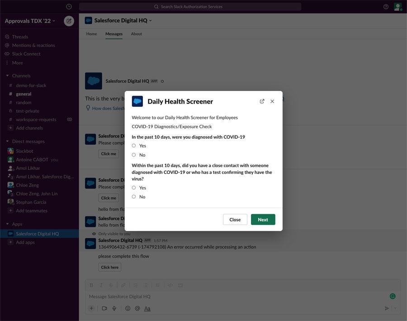Focus the Search Slack Authorization Services field
The image size is (407, 321).
coord(190,7)
